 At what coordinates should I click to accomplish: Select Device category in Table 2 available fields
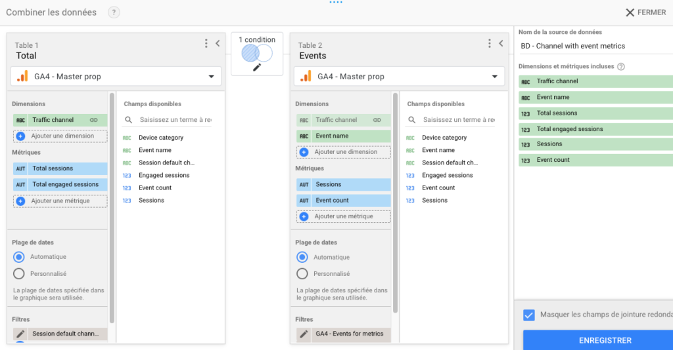pyautogui.click(x=444, y=138)
